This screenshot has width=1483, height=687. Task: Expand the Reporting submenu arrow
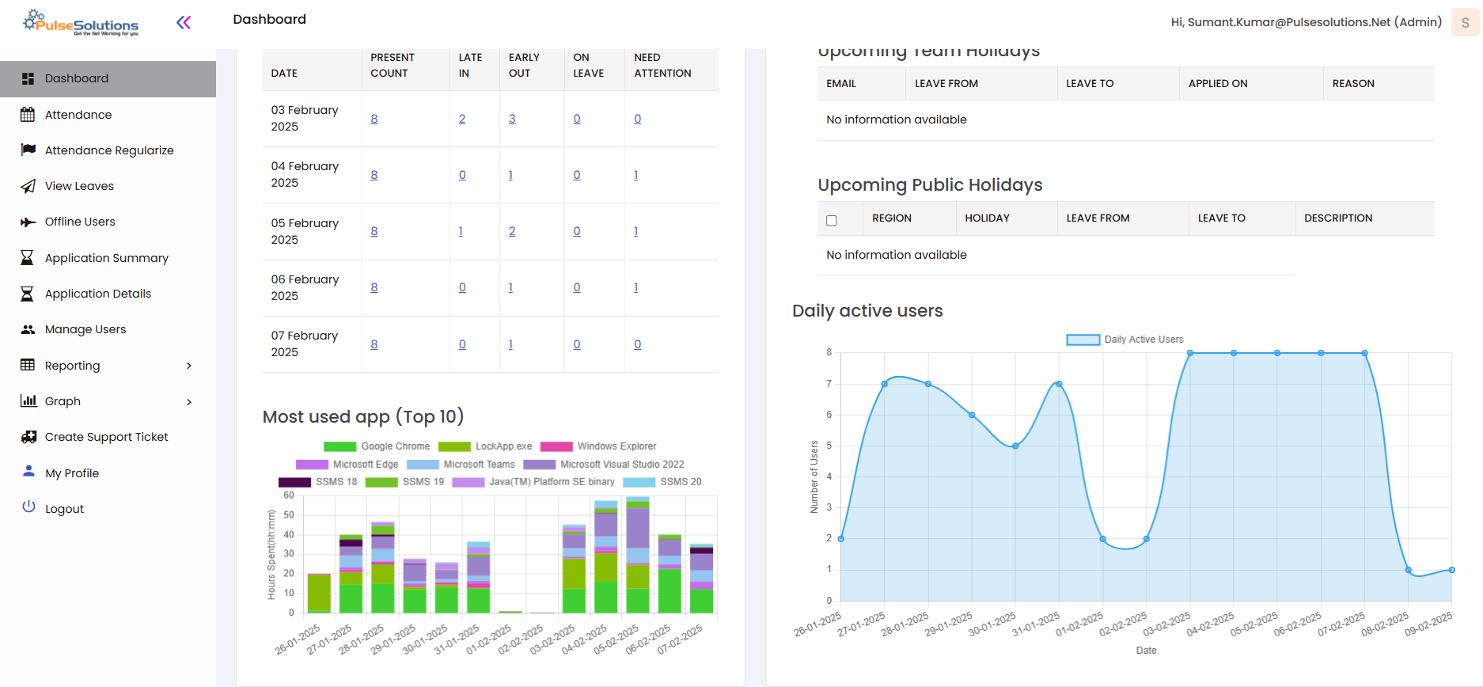point(189,366)
